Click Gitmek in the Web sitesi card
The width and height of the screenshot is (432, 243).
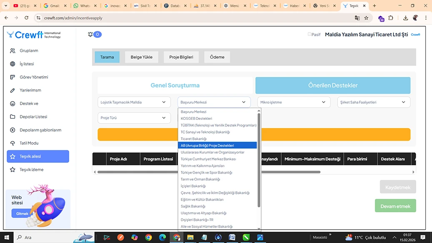(22, 213)
